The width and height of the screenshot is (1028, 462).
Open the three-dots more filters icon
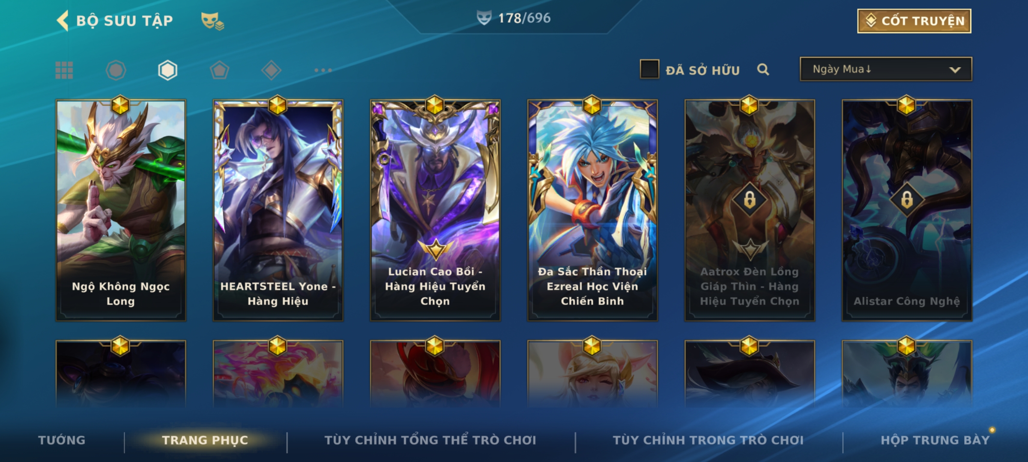pyautogui.click(x=323, y=70)
